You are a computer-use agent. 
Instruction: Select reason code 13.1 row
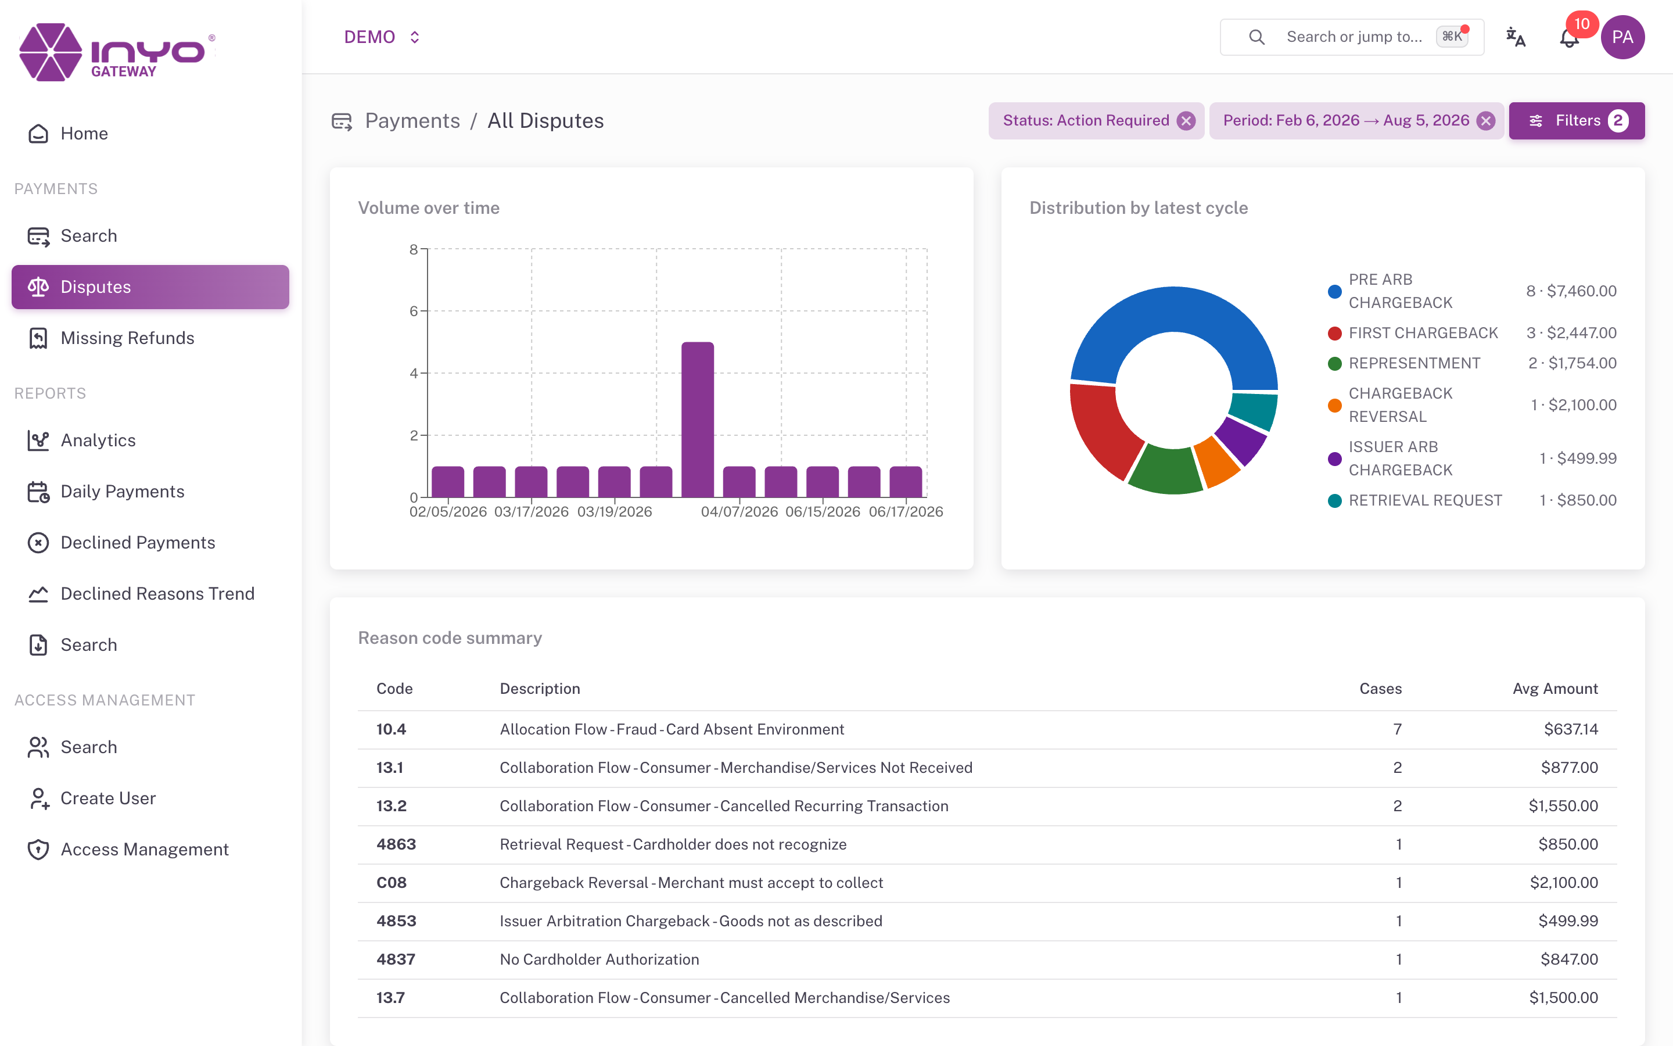987,768
